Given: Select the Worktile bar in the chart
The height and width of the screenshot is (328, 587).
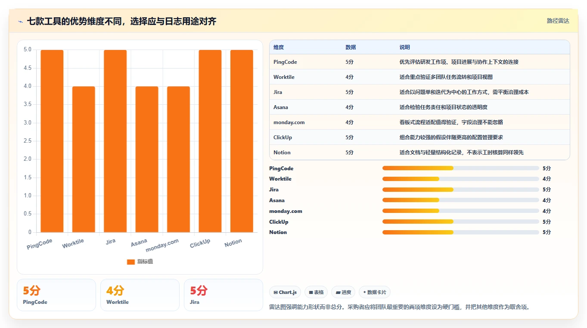Looking at the screenshot, I should pyautogui.click(x=84, y=159).
